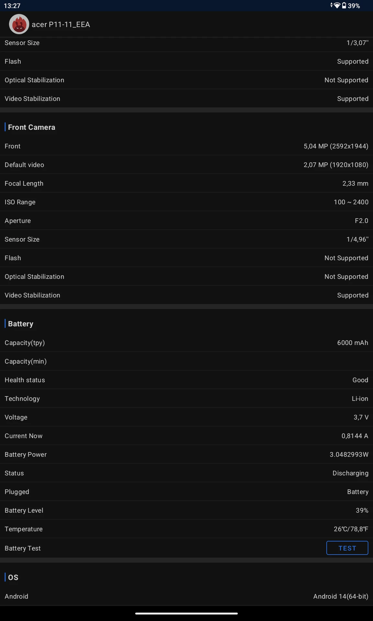Tap the acer P11-11_EEA device title
Screen dimensions: 373x621
pos(61,25)
